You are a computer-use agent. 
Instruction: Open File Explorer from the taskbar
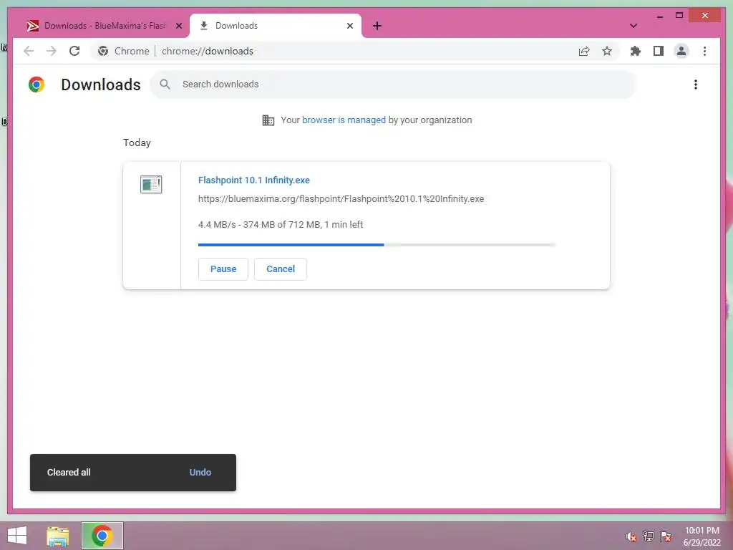click(x=58, y=536)
